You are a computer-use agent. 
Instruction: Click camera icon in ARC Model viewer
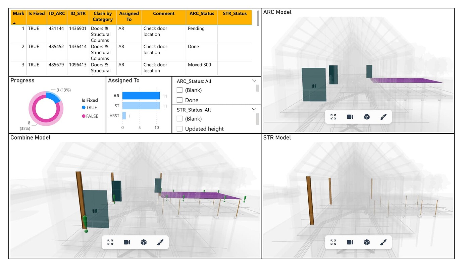pyautogui.click(x=350, y=117)
